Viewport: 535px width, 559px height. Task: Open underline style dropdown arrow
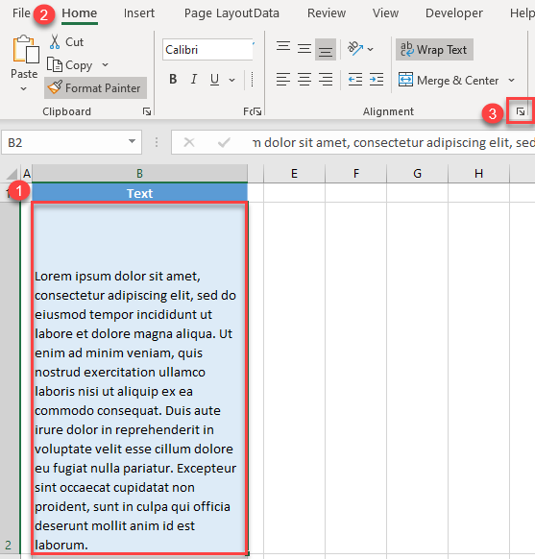click(x=232, y=80)
